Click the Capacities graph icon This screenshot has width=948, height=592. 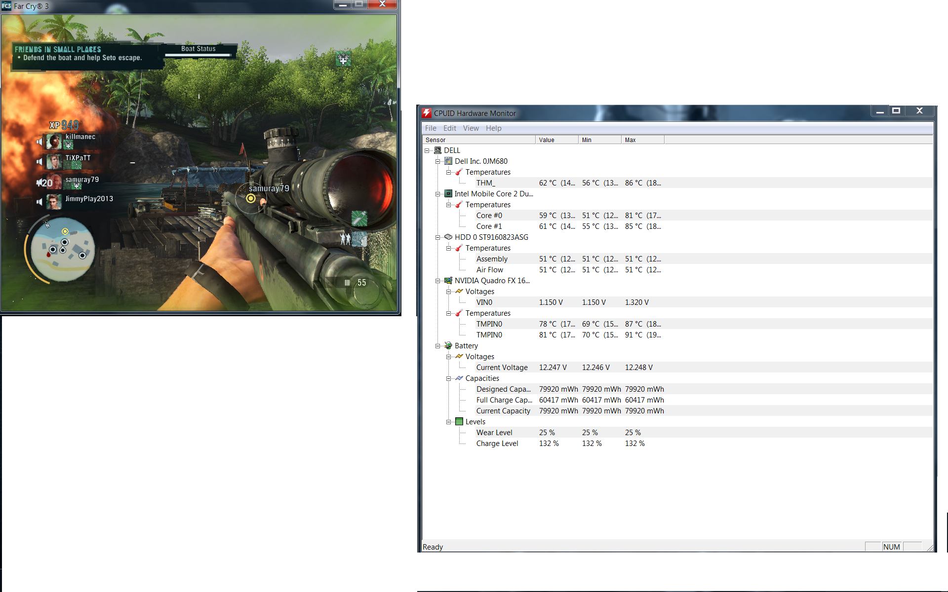click(459, 378)
